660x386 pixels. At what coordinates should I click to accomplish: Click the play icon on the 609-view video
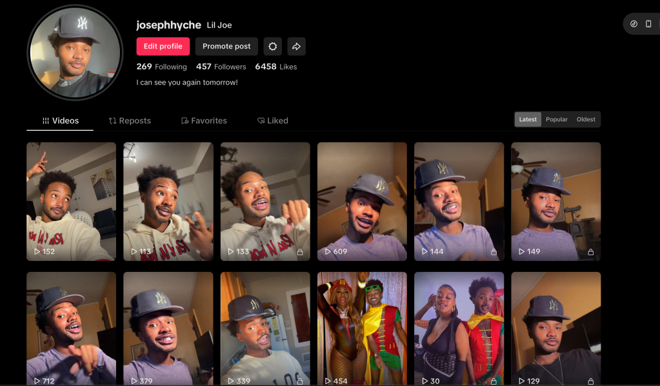[x=328, y=251]
